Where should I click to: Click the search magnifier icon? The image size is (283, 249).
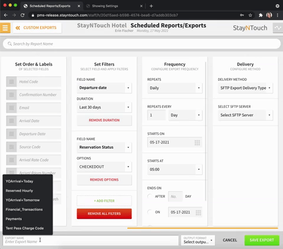9,44
